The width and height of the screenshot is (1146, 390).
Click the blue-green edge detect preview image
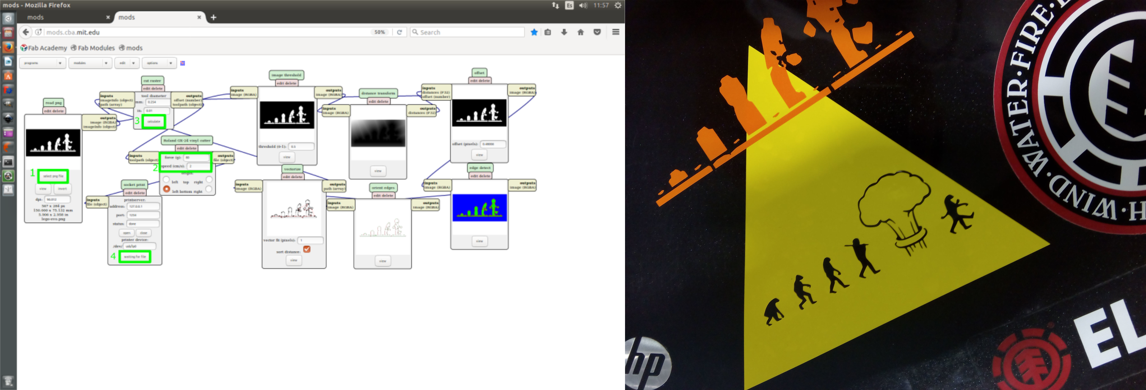(x=479, y=208)
